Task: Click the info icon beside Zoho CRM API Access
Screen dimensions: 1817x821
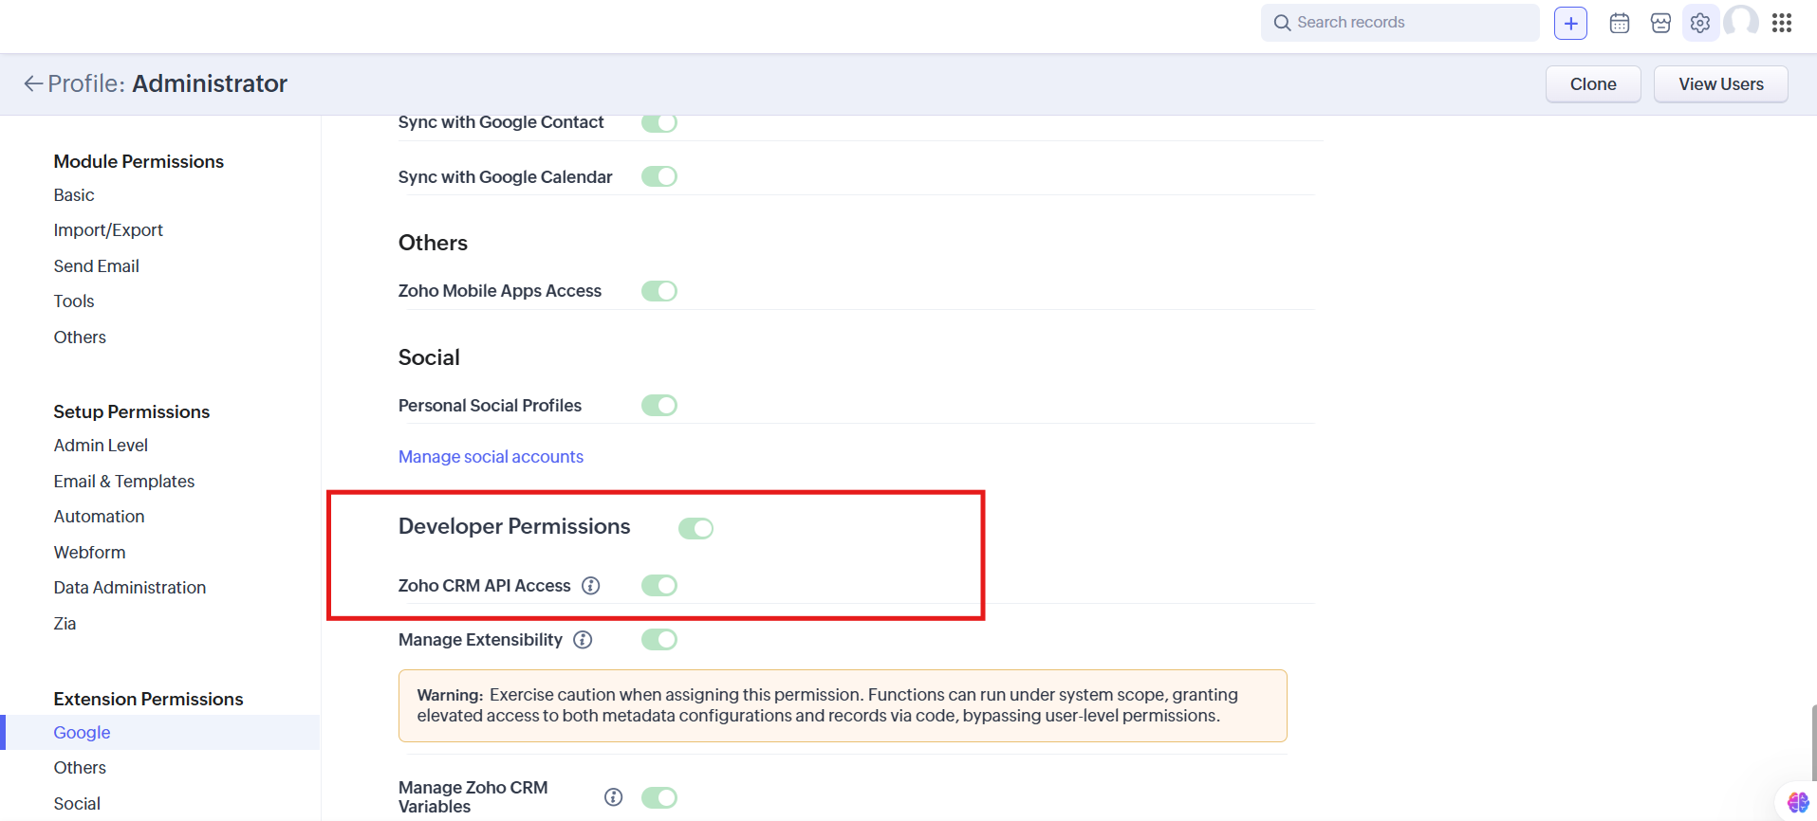Action: click(x=590, y=585)
